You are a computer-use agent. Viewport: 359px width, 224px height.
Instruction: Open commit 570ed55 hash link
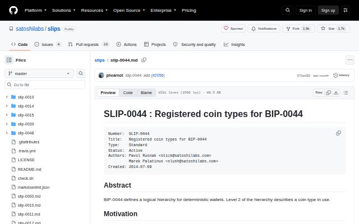tap(303, 76)
